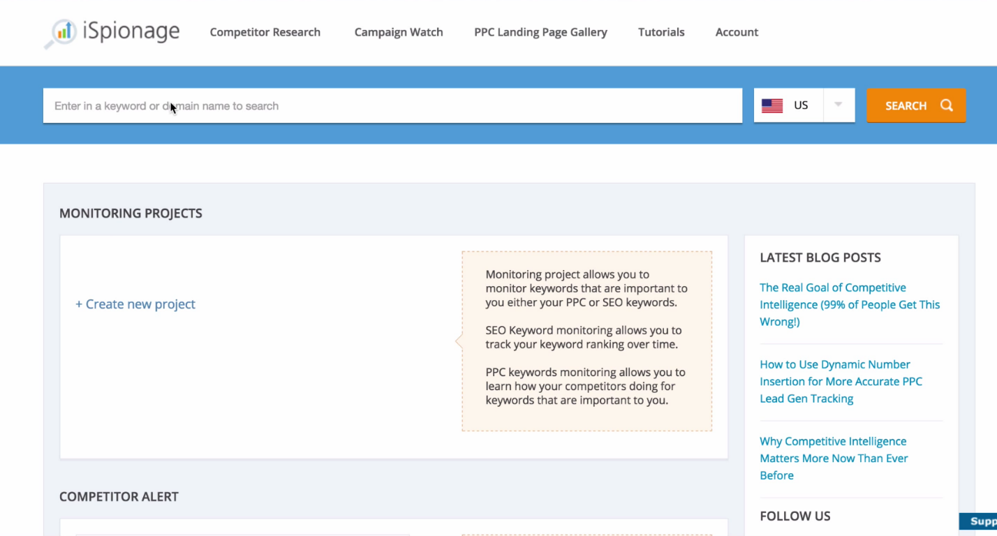The height and width of the screenshot is (536, 997).
Task: Click the US country label
Action: (801, 105)
